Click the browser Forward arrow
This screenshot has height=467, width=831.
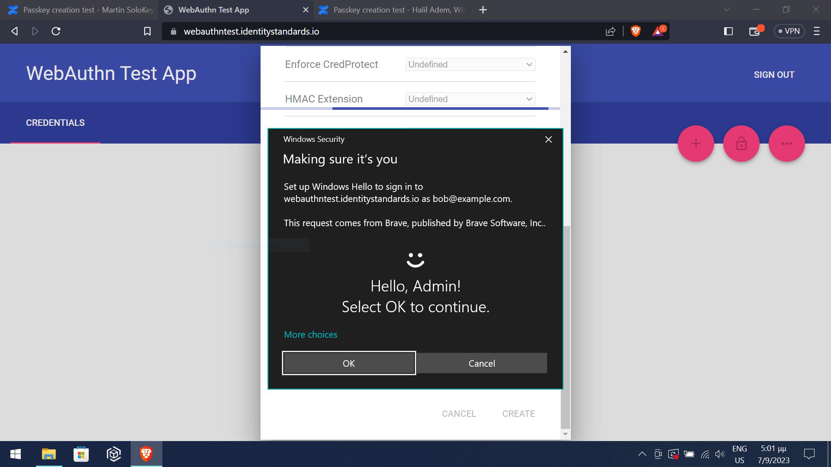[35, 31]
